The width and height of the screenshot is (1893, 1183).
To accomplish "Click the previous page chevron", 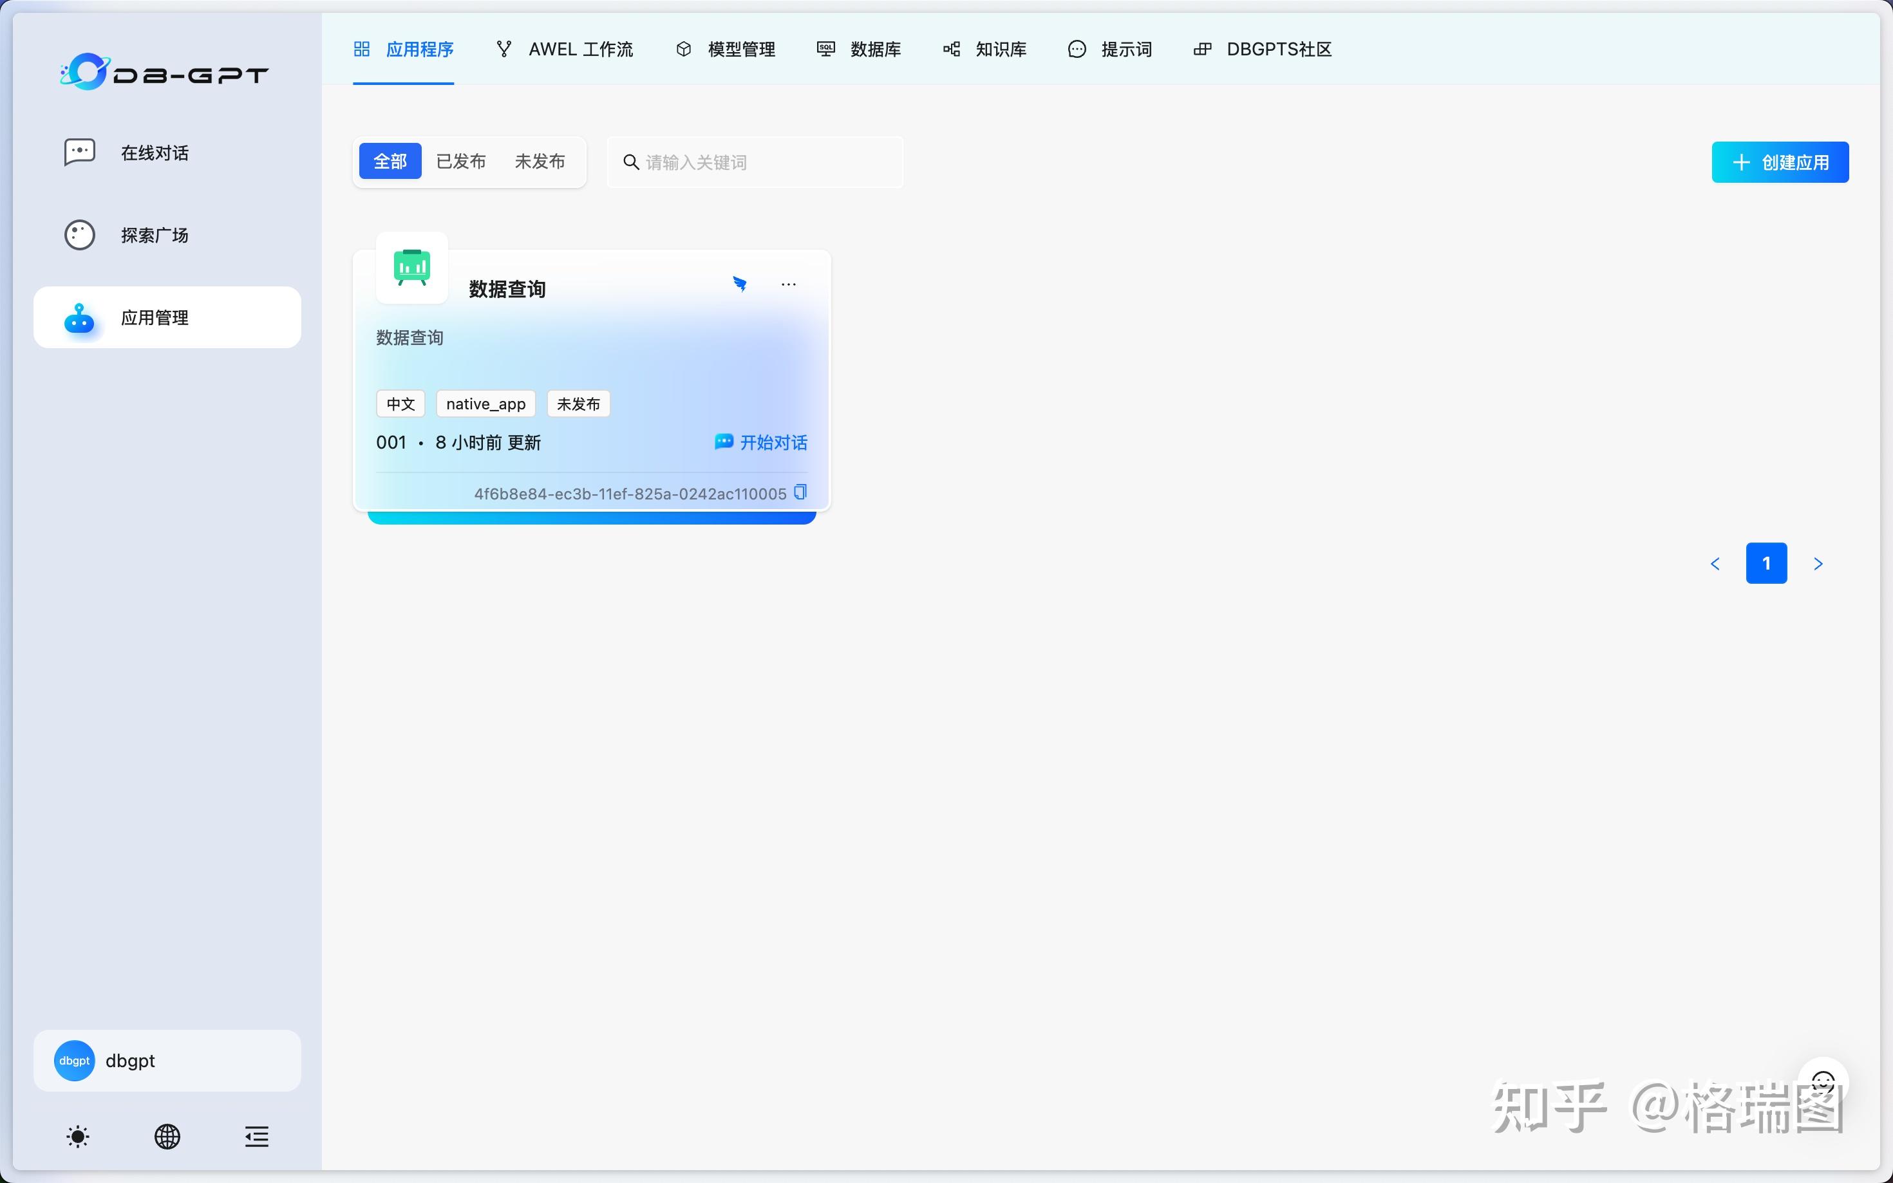I will click(x=1715, y=563).
